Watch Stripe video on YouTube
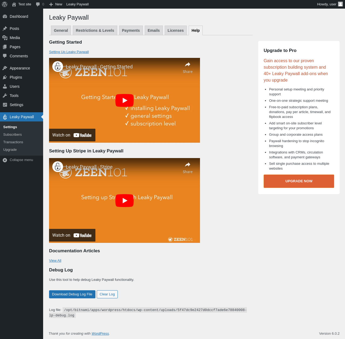Screen dimensions: 345x339 pyautogui.click(x=72, y=235)
